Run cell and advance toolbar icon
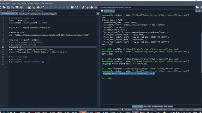The width and height of the screenshot is (202, 113). pyautogui.click(x=34, y=8)
